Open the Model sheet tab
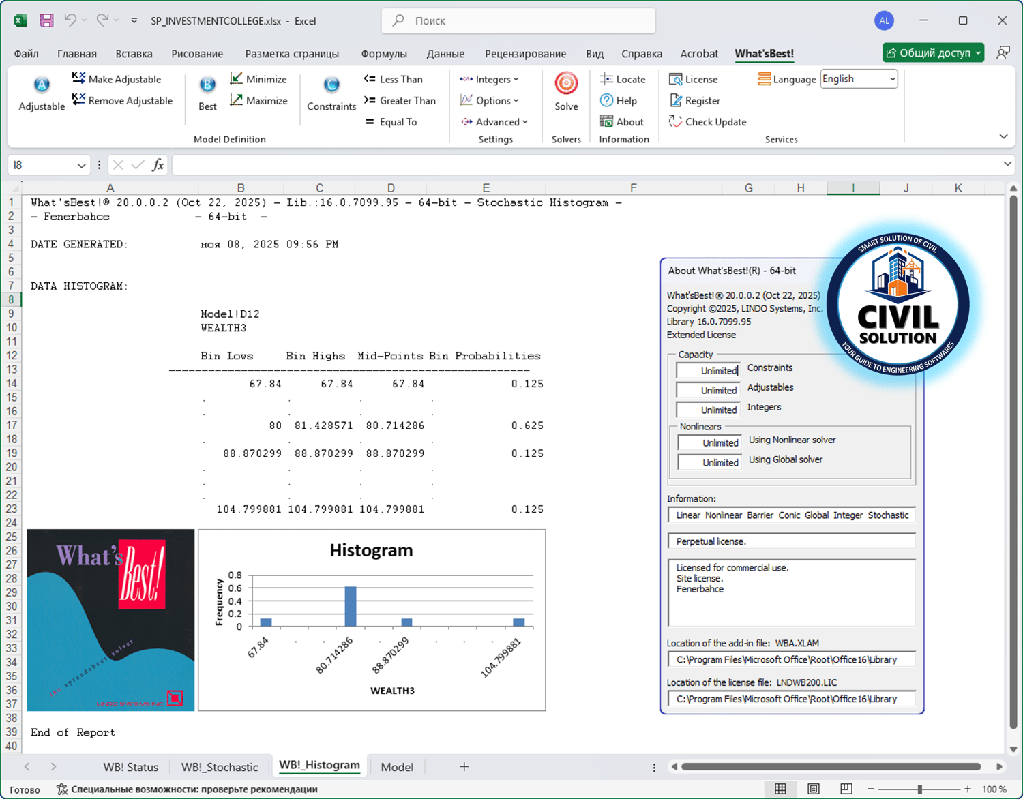The width and height of the screenshot is (1023, 799). (x=397, y=767)
